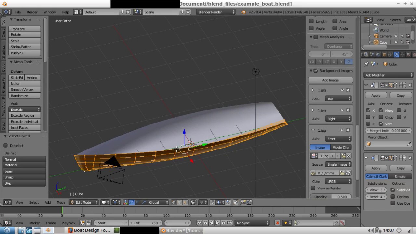Image resolution: width=416 pixels, height=234 pixels.
Task: Open the World properties tab icon
Action: 378,54
